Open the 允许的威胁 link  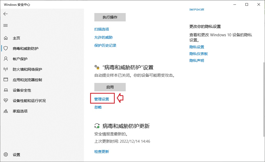(103, 37)
